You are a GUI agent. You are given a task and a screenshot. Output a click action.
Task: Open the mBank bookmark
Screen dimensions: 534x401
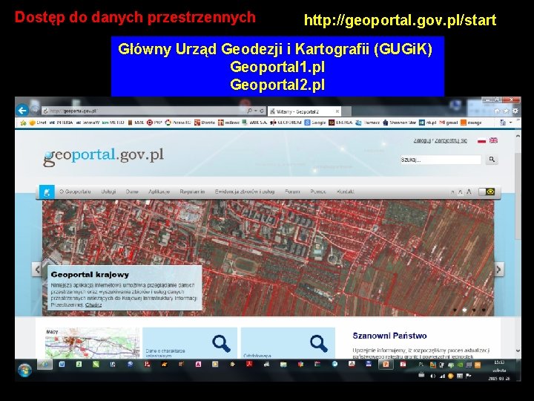click(229, 123)
